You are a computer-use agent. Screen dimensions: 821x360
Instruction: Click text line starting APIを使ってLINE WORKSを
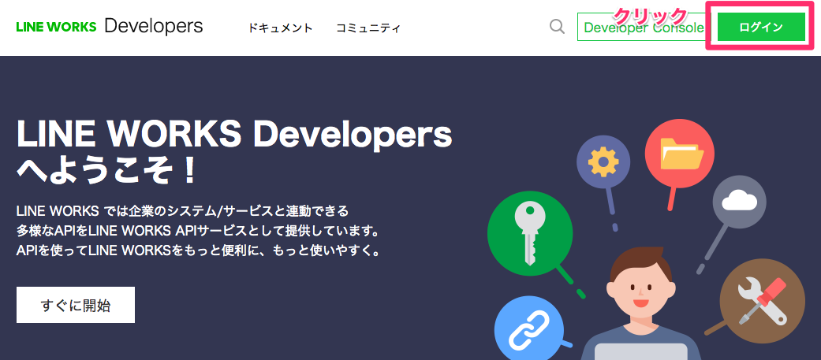point(198,251)
